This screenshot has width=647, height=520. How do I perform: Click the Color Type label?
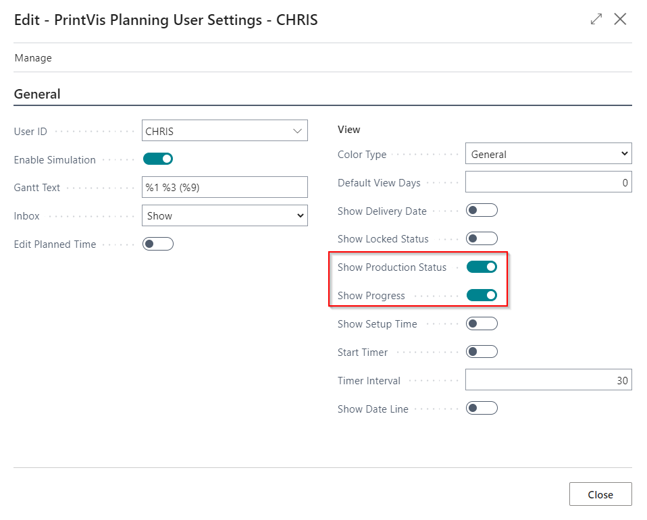pos(362,155)
